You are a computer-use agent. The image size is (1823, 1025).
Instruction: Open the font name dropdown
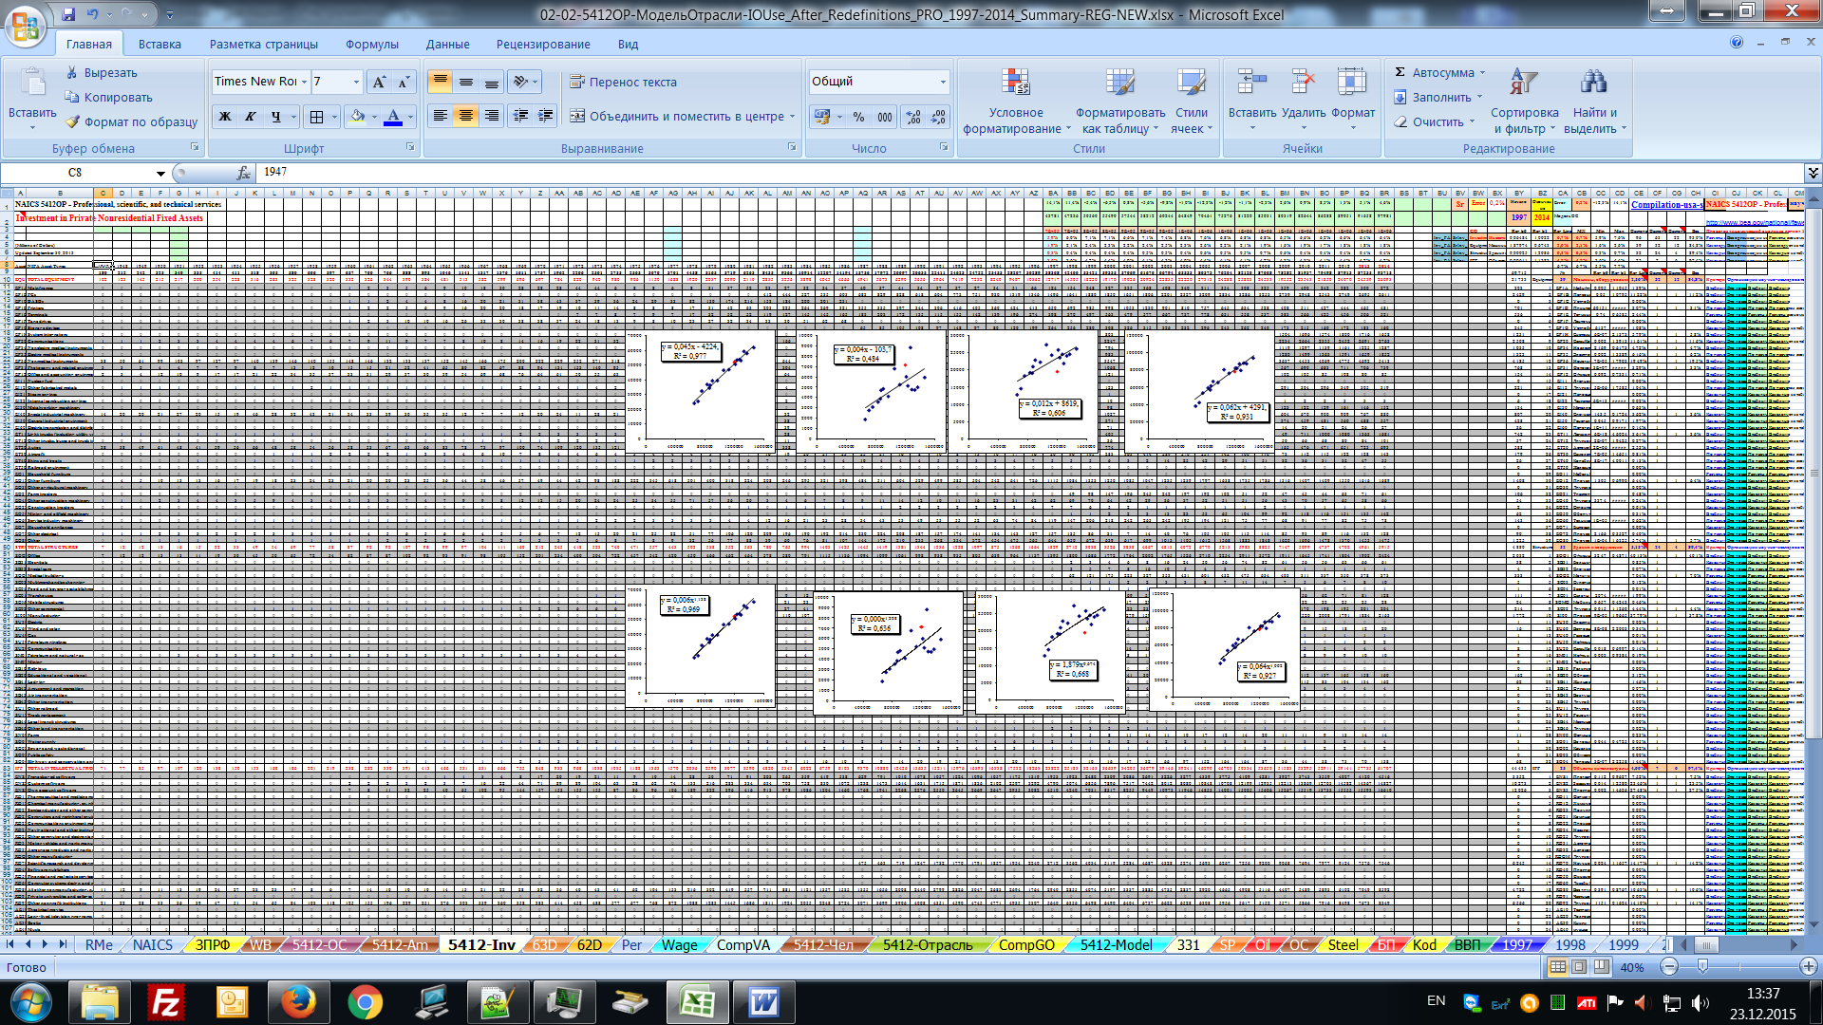point(304,82)
